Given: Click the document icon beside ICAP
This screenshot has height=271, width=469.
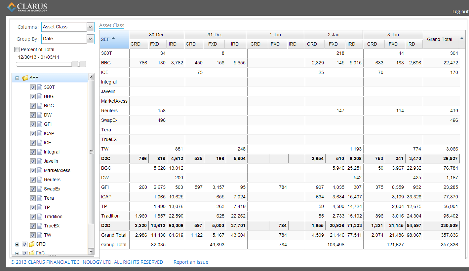Looking at the screenshot, I should tap(40, 133).
